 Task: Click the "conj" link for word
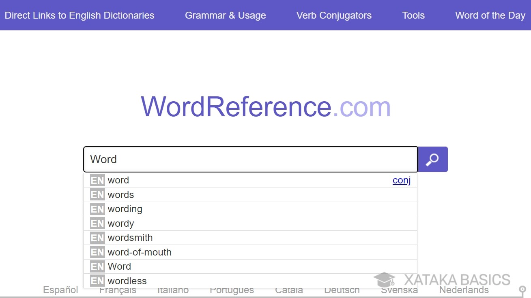click(401, 180)
